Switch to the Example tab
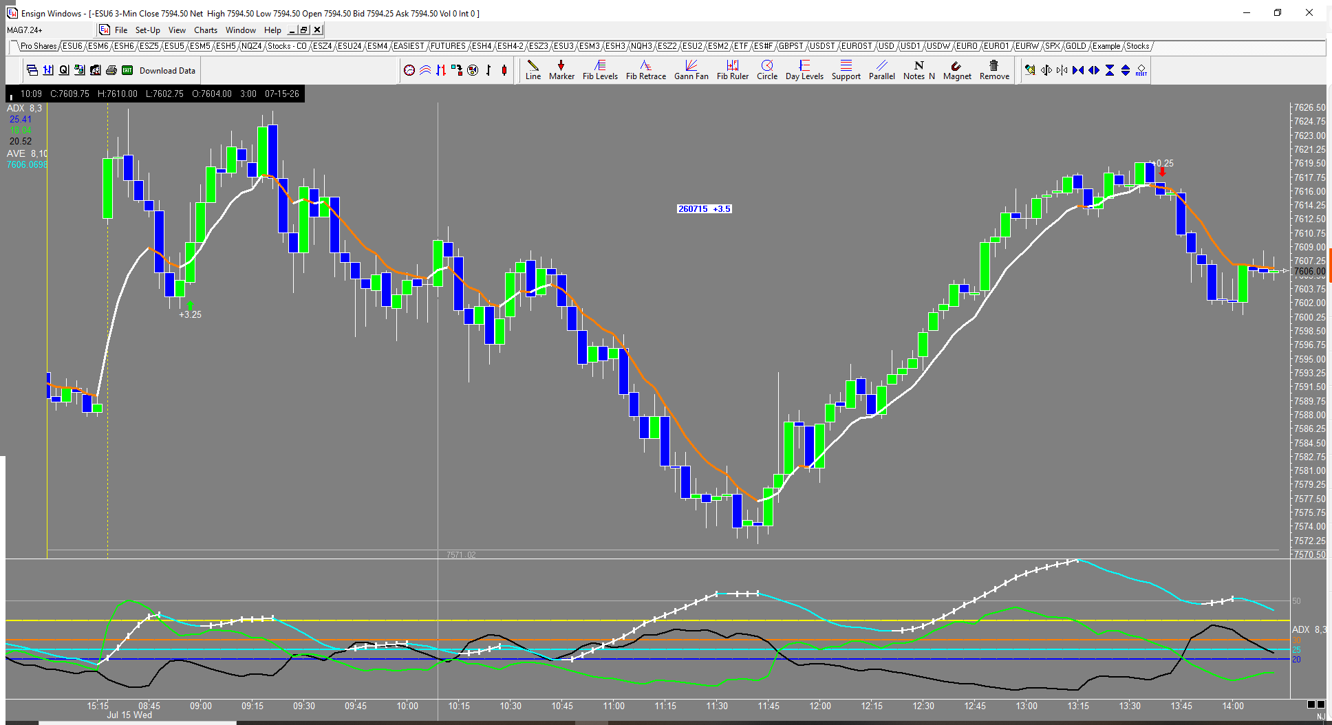 (x=1106, y=46)
